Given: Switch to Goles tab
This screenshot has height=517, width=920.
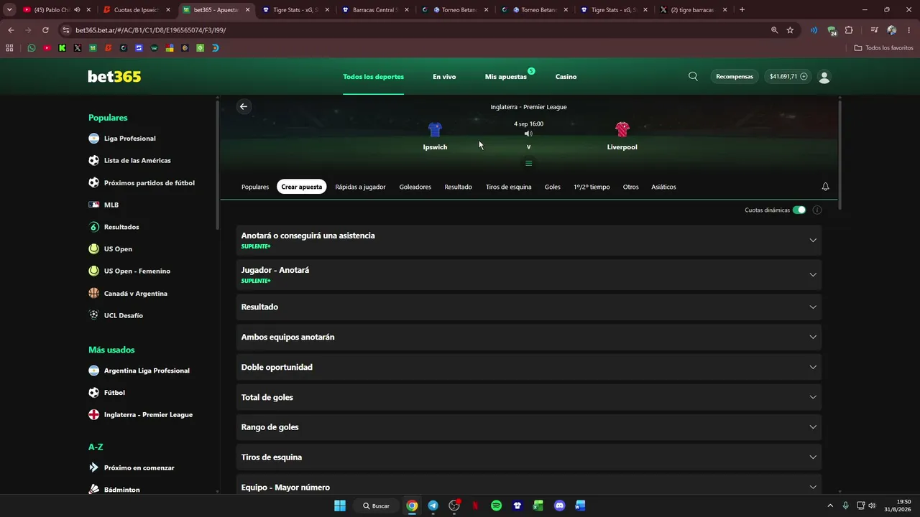Looking at the screenshot, I should (553, 187).
